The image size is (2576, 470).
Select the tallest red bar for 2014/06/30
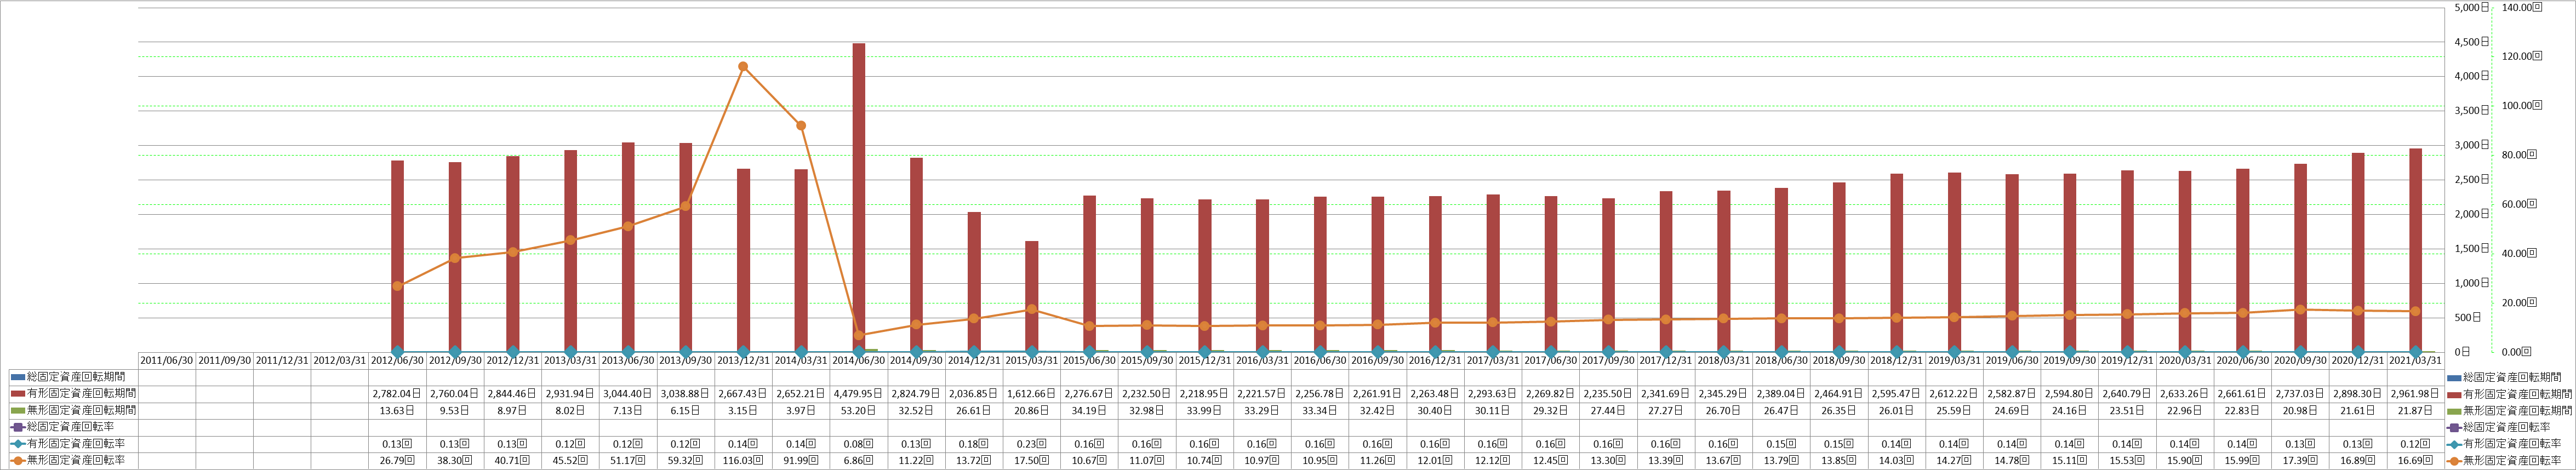859,197
